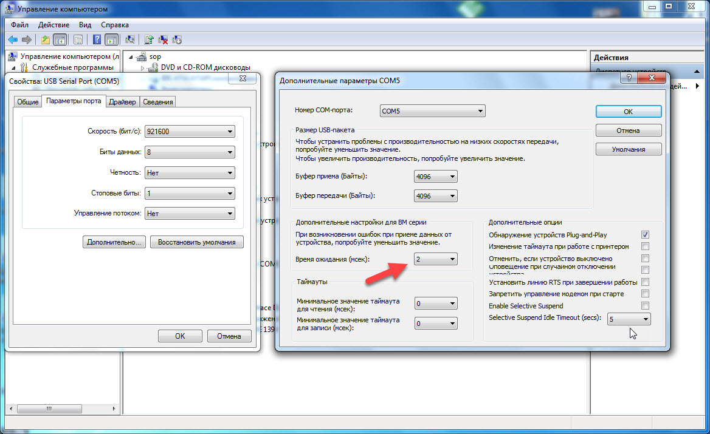
Task: Click the scan for hardware changes icon
Action: [x=130, y=40]
